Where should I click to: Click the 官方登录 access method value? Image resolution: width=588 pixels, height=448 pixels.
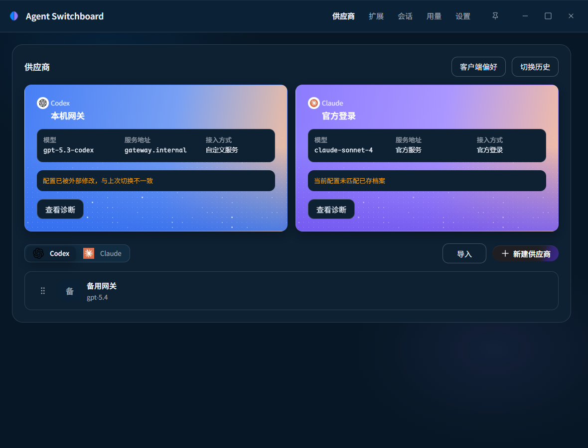click(490, 150)
